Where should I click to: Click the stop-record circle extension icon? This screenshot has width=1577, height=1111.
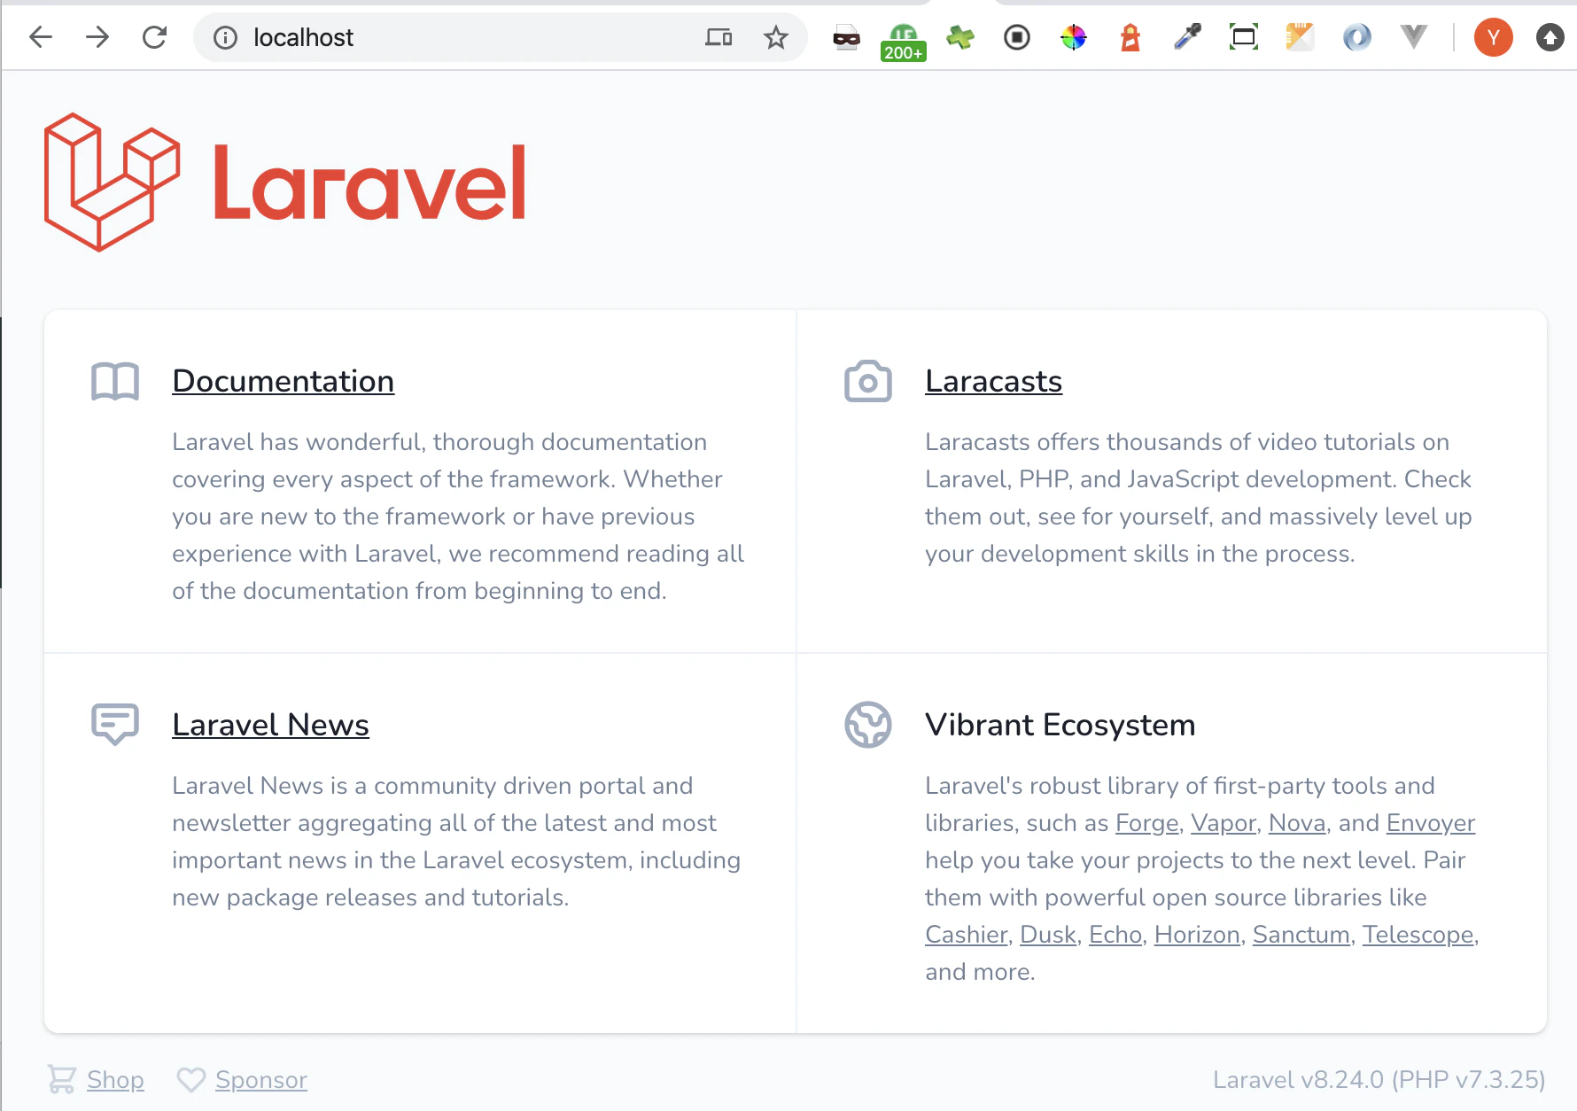1017,37
